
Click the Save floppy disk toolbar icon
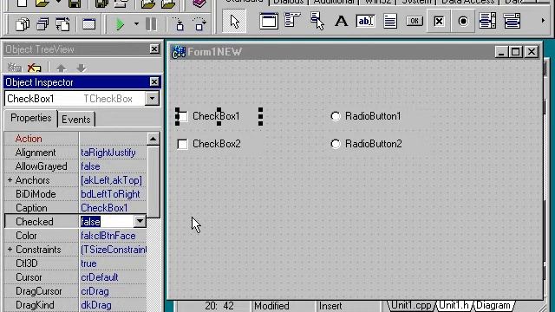[75, 3]
